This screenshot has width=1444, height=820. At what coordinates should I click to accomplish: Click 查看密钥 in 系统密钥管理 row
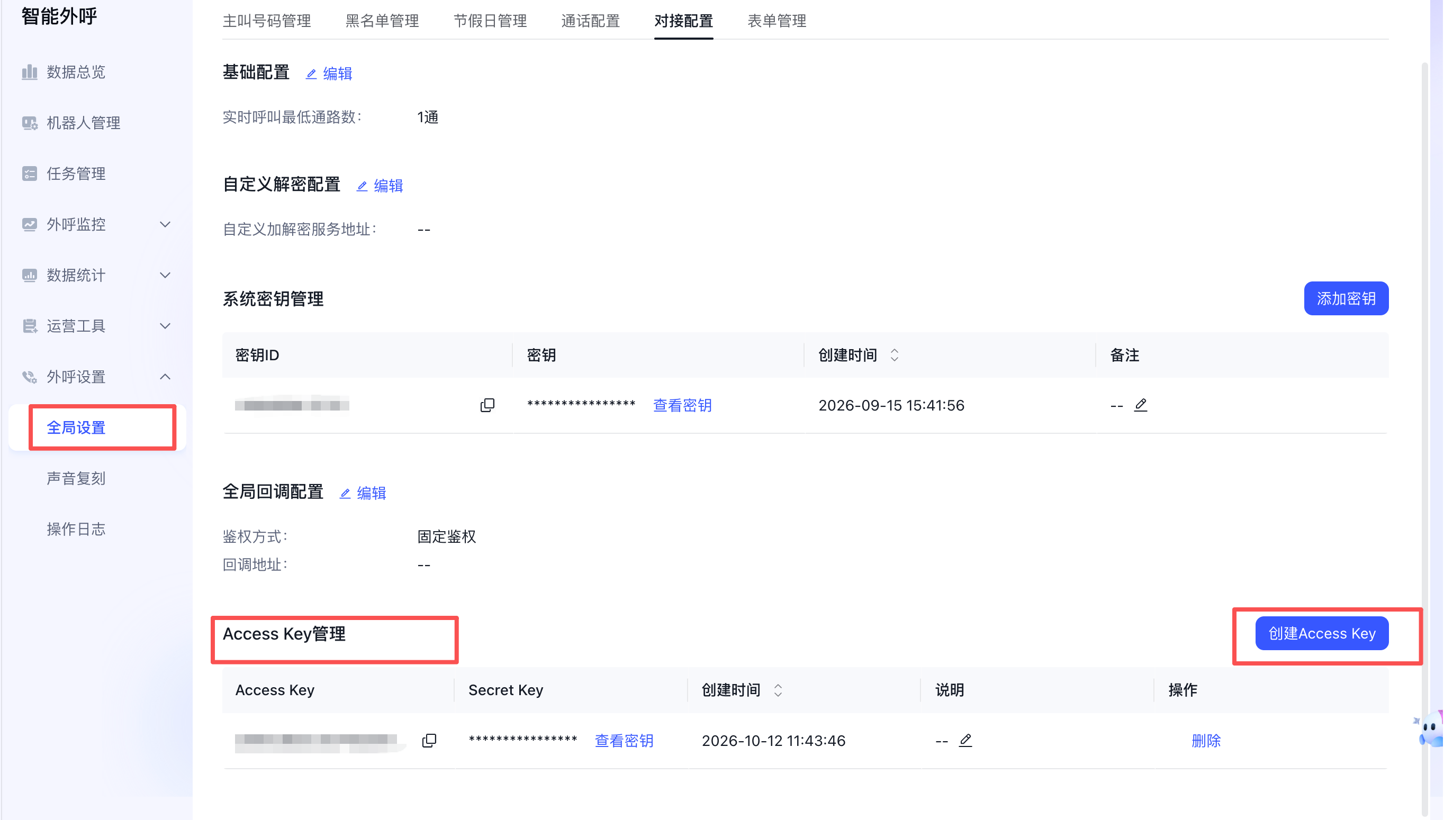coord(682,405)
